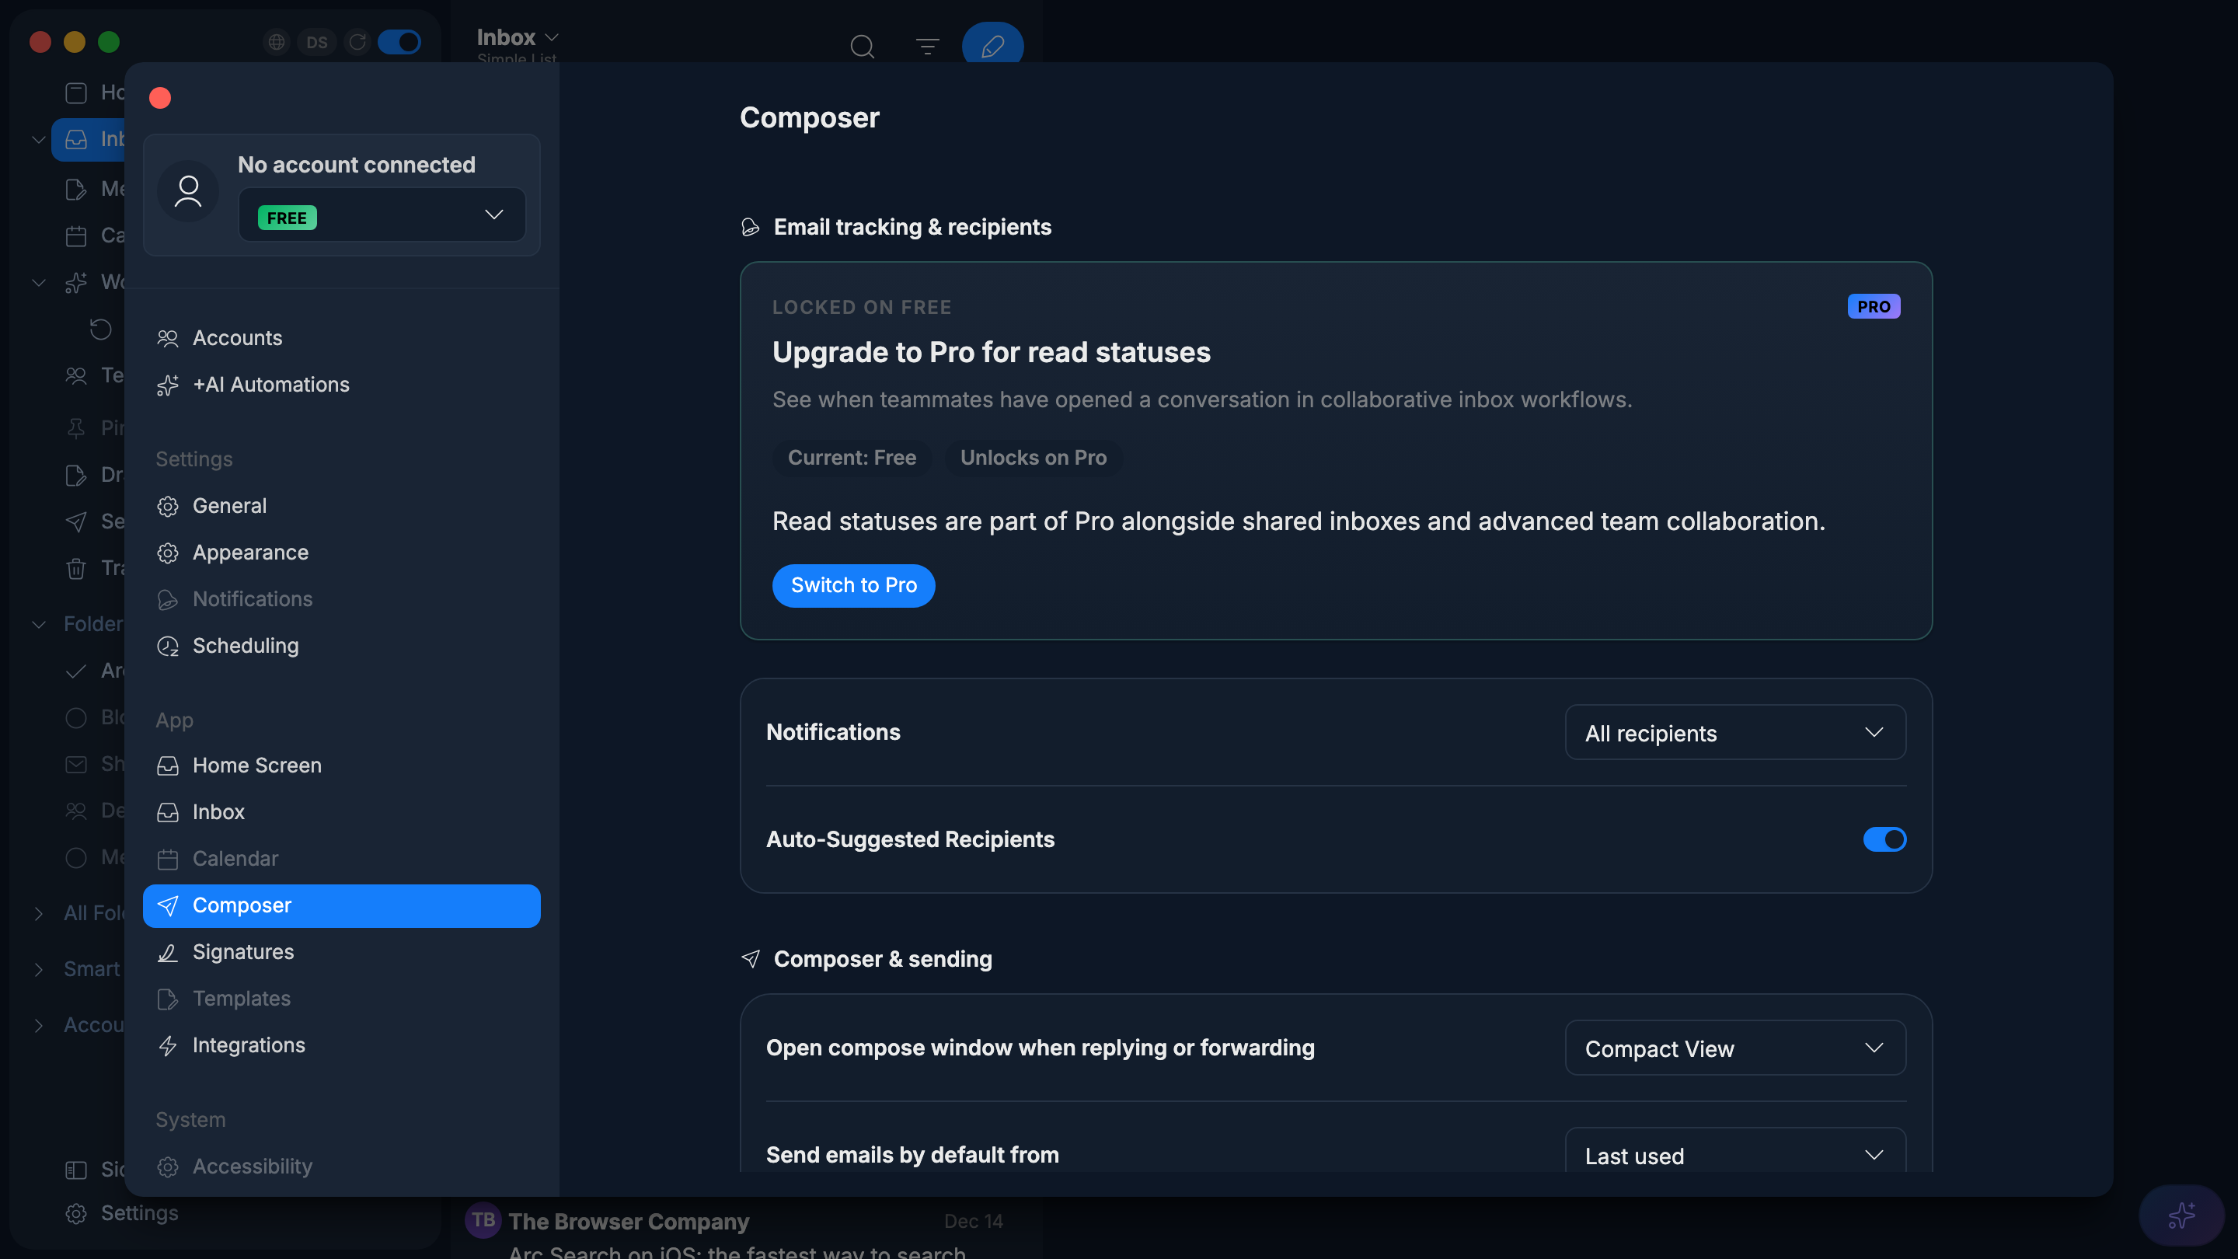Viewport: 2238px width, 1259px height.
Task: Open the filter options icon in Inbox toolbar
Action: pyautogui.click(x=927, y=46)
